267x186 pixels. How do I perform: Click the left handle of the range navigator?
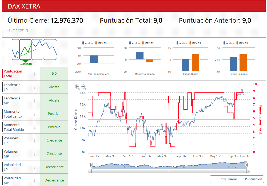click(x=91, y=165)
